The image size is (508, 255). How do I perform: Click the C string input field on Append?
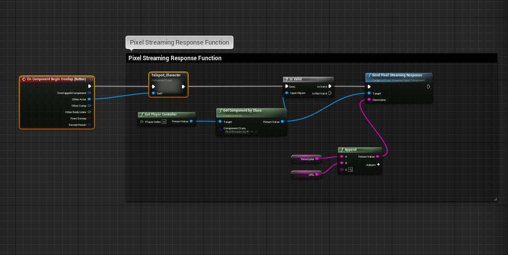[x=350, y=170]
